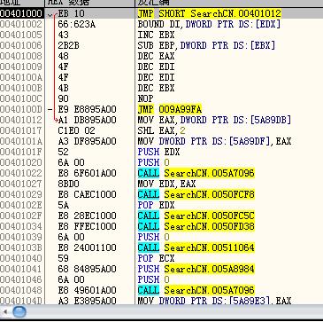Select hex bytes EB 10
The width and height of the screenshot is (323, 322).
click(x=71, y=13)
